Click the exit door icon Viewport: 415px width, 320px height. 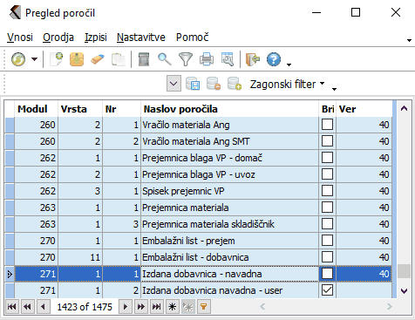click(x=253, y=59)
